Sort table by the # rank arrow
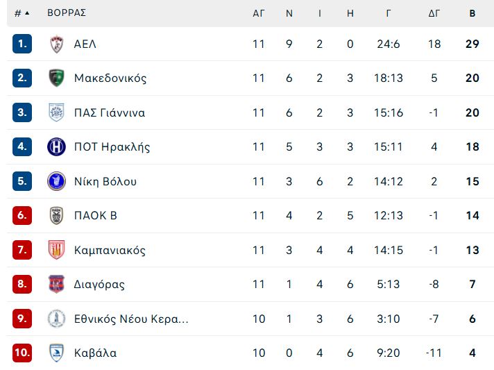 [22, 13]
